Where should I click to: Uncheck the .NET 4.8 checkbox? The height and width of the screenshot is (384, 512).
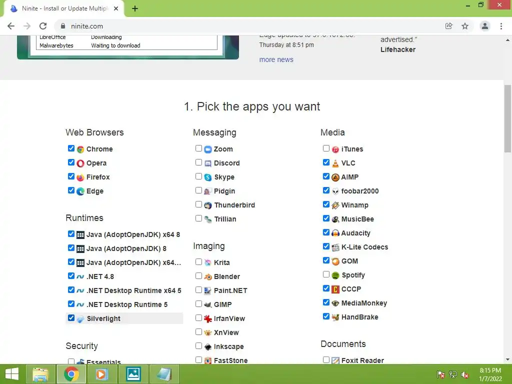(x=71, y=275)
